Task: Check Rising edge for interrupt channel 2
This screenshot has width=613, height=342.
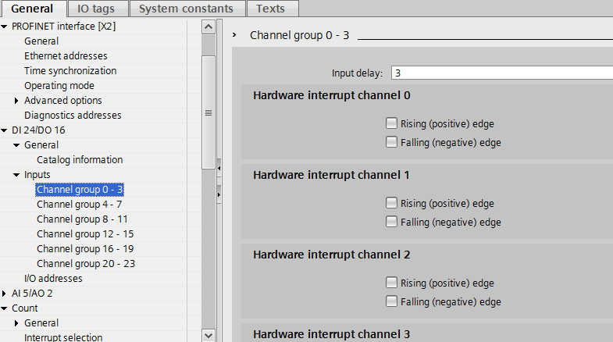Action: pyautogui.click(x=391, y=283)
